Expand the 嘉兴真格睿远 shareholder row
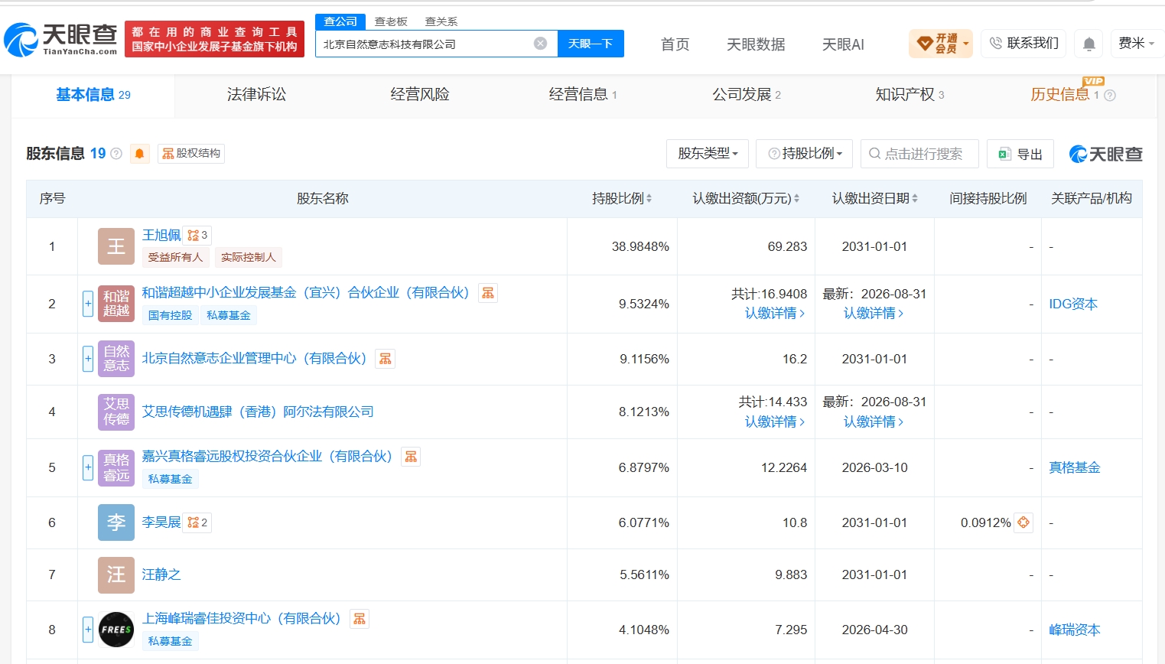Image resolution: width=1165 pixels, height=664 pixels. (88, 467)
